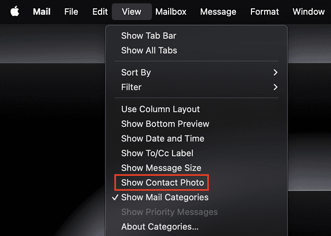The image size is (331, 236).
Task: Open the Message menu
Action: [218, 12]
